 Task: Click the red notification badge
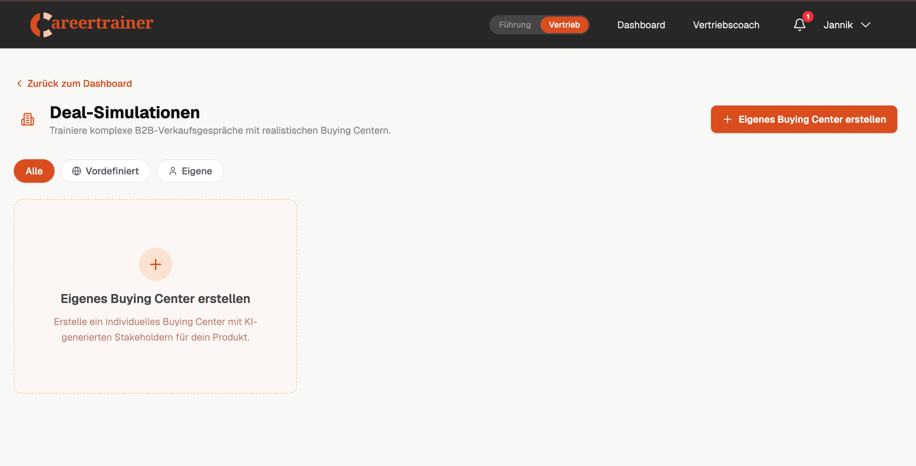pyautogui.click(x=808, y=16)
